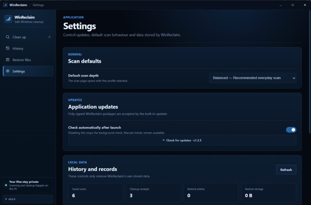This screenshot has width=311, height=205.
Task: Click the Application updates heading
Action: tap(93, 107)
